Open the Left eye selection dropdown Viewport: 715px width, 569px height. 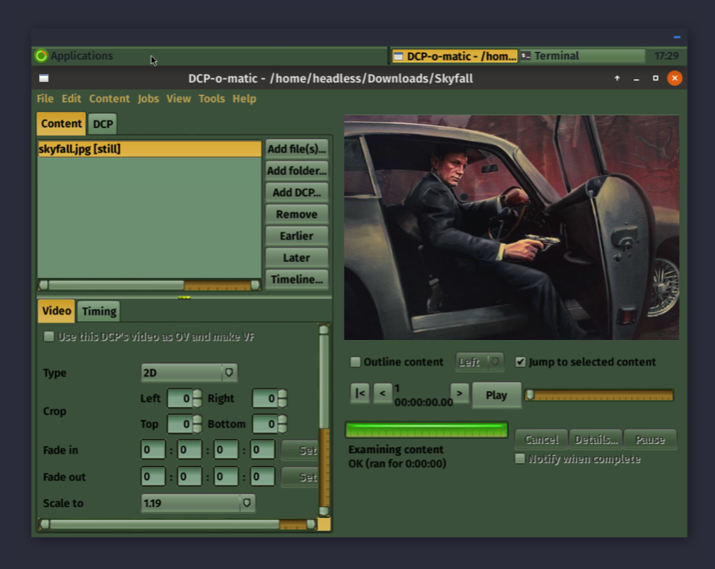(x=479, y=362)
